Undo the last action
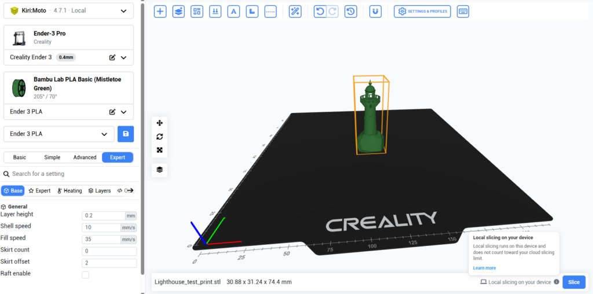The width and height of the screenshot is (593, 294). pyautogui.click(x=320, y=12)
